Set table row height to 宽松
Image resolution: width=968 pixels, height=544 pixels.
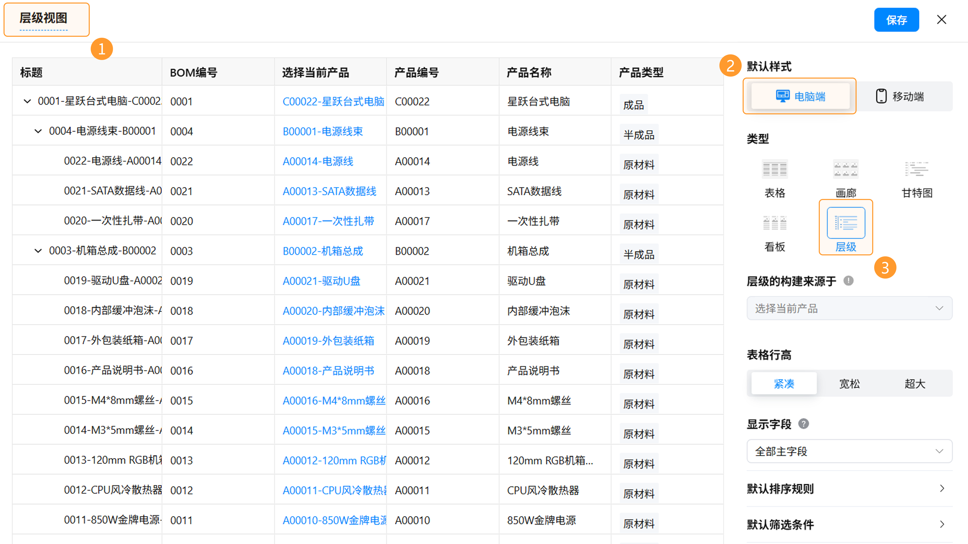tap(849, 384)
